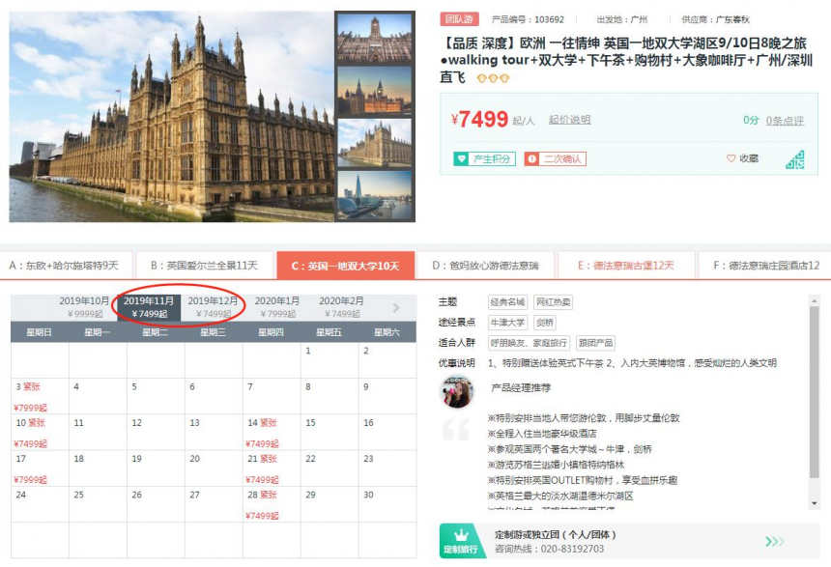
Task: Open the main Parliament building photo
Action: click(x=172, y=117)
